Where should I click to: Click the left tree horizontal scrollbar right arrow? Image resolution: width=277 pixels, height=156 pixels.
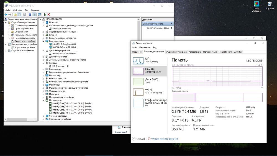(36, 120)
